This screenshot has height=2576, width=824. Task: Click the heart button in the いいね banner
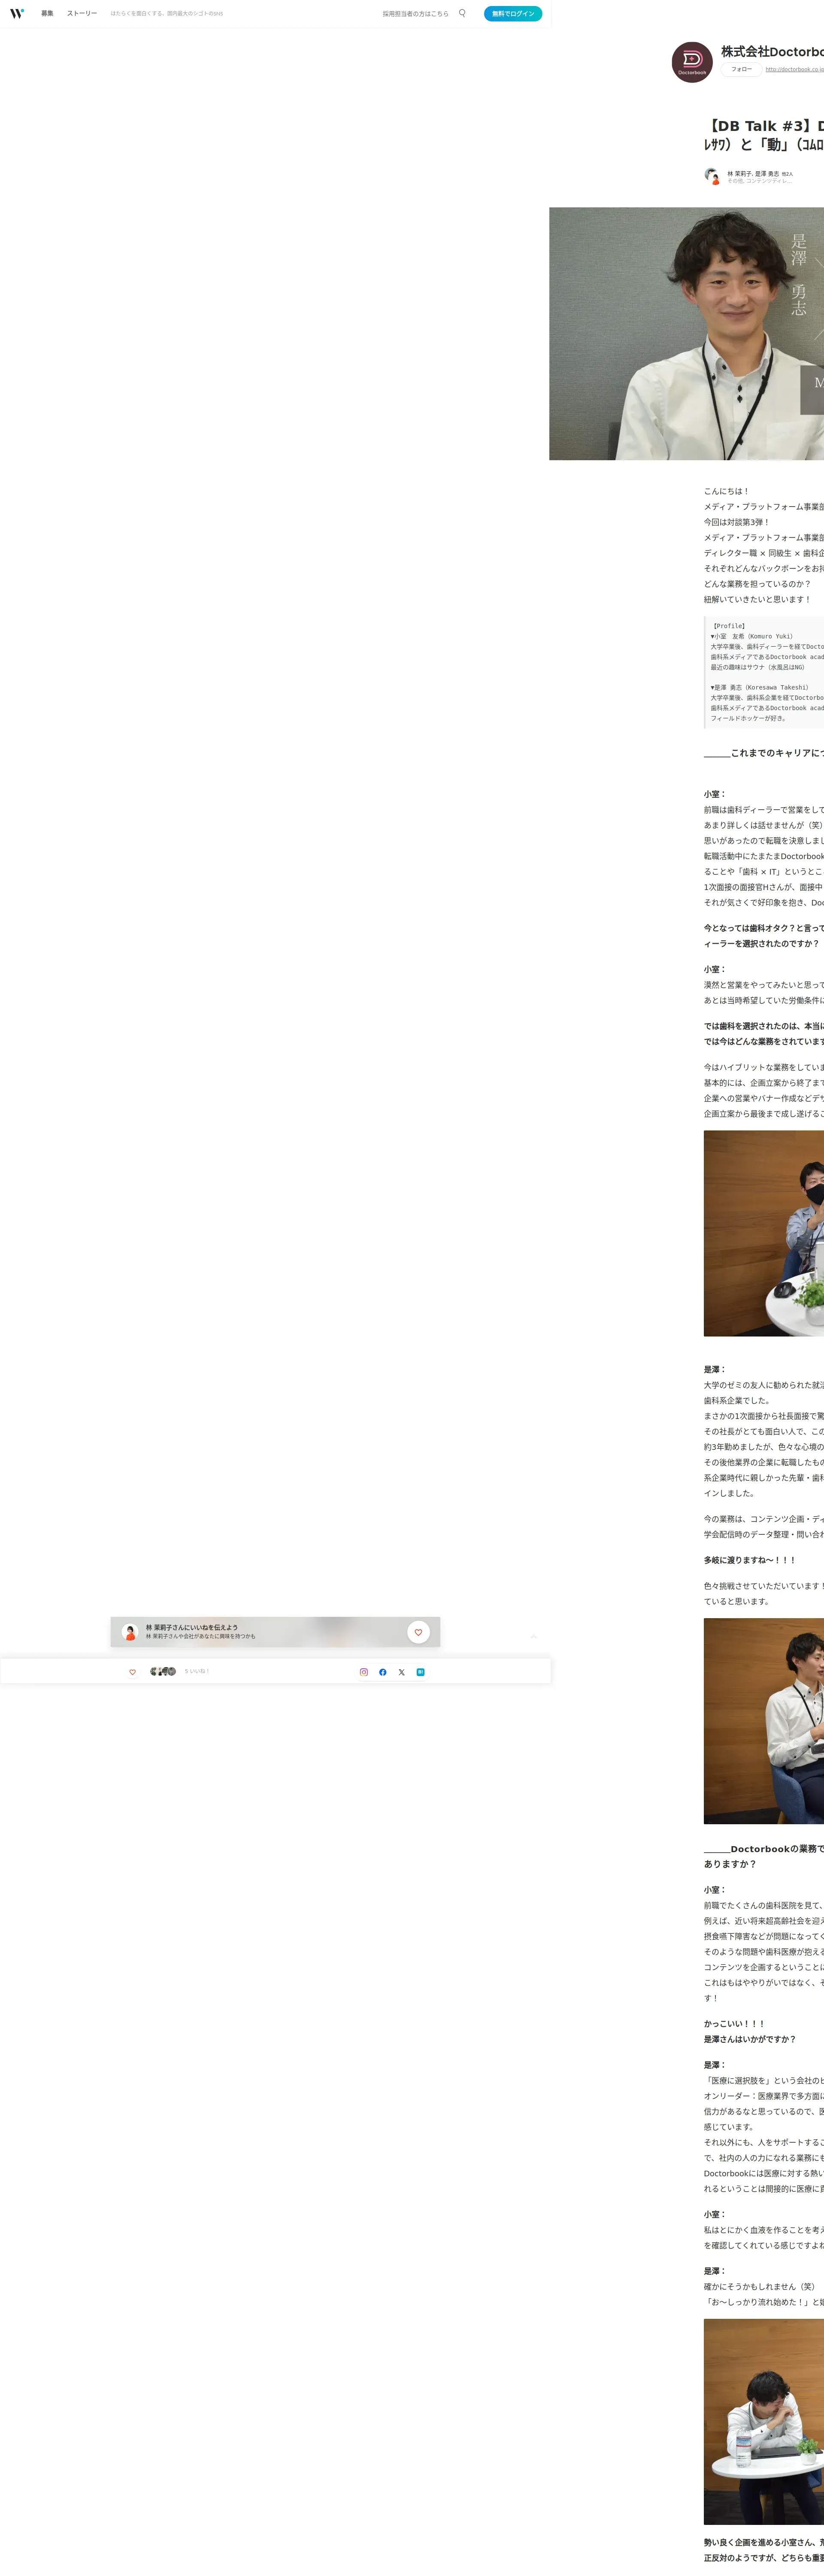pos(418,1632)
